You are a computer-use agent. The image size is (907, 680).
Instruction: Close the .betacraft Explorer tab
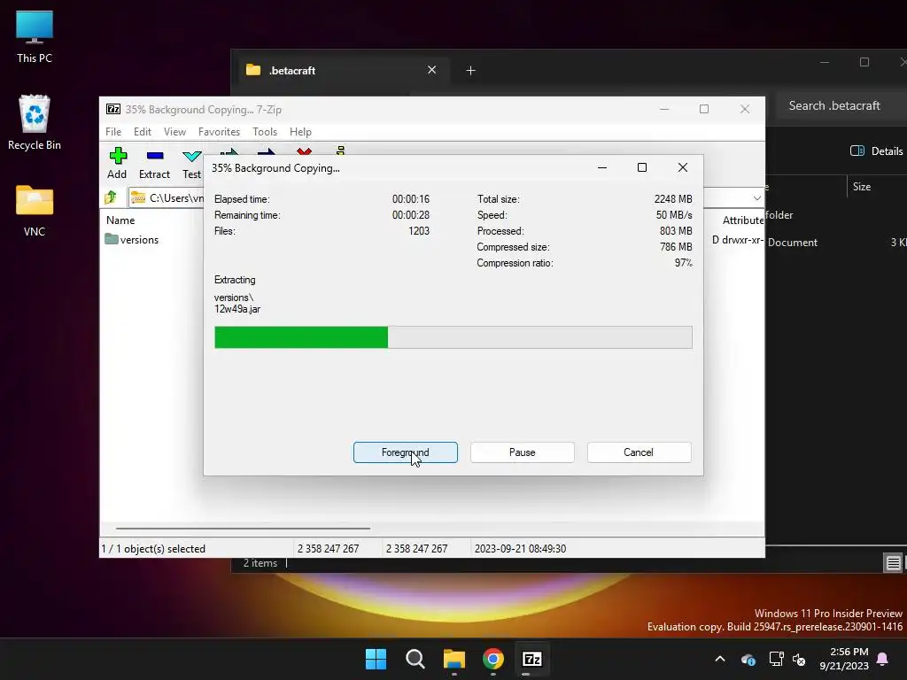(431, 70)
